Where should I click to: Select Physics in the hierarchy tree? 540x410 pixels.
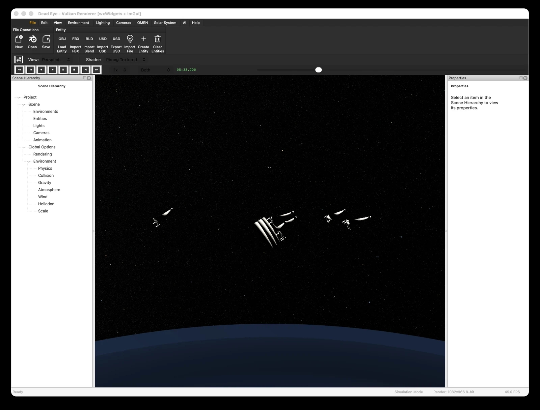pyautogui.click(x=45, y=169)
